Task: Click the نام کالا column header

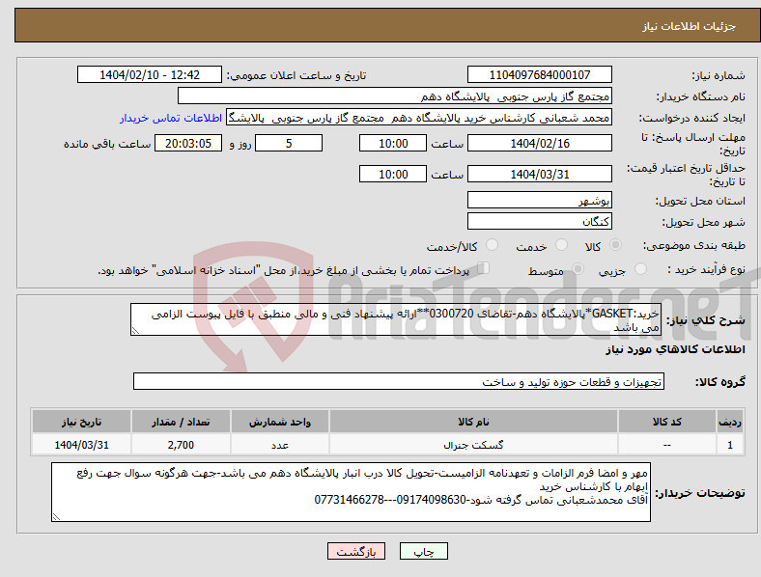Action: (x=473, y=422)
